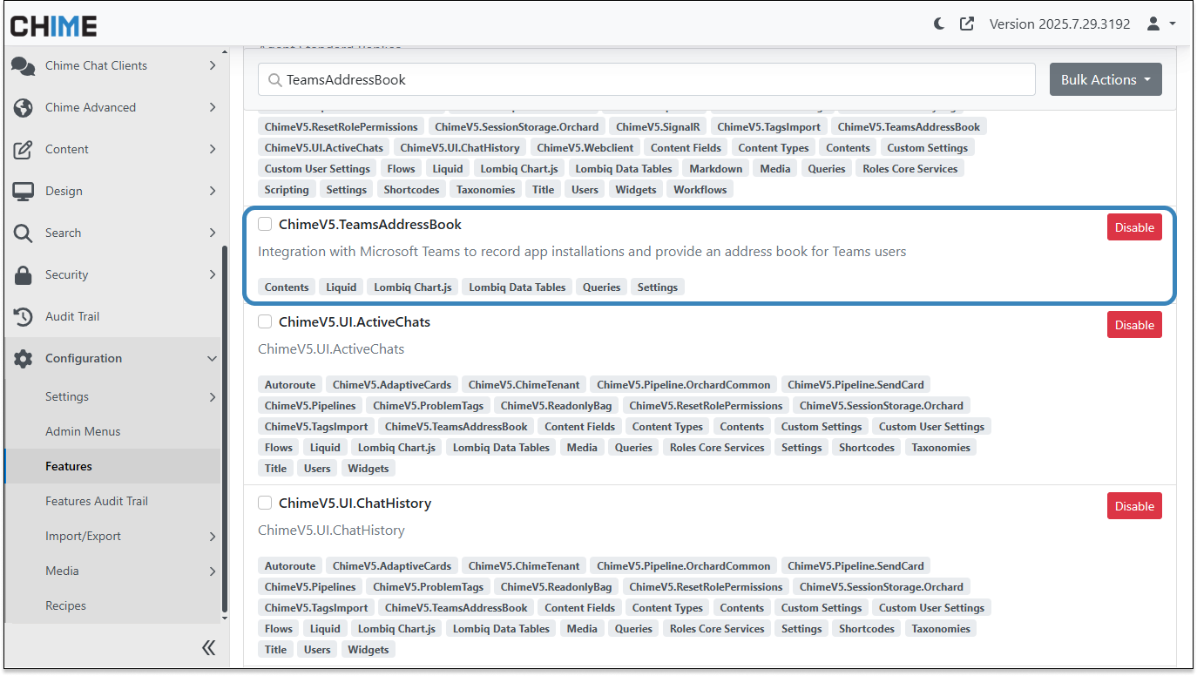Expand the Media submenu chevron
Viewport: 1197px width, 676px height.
pos(213,571)
